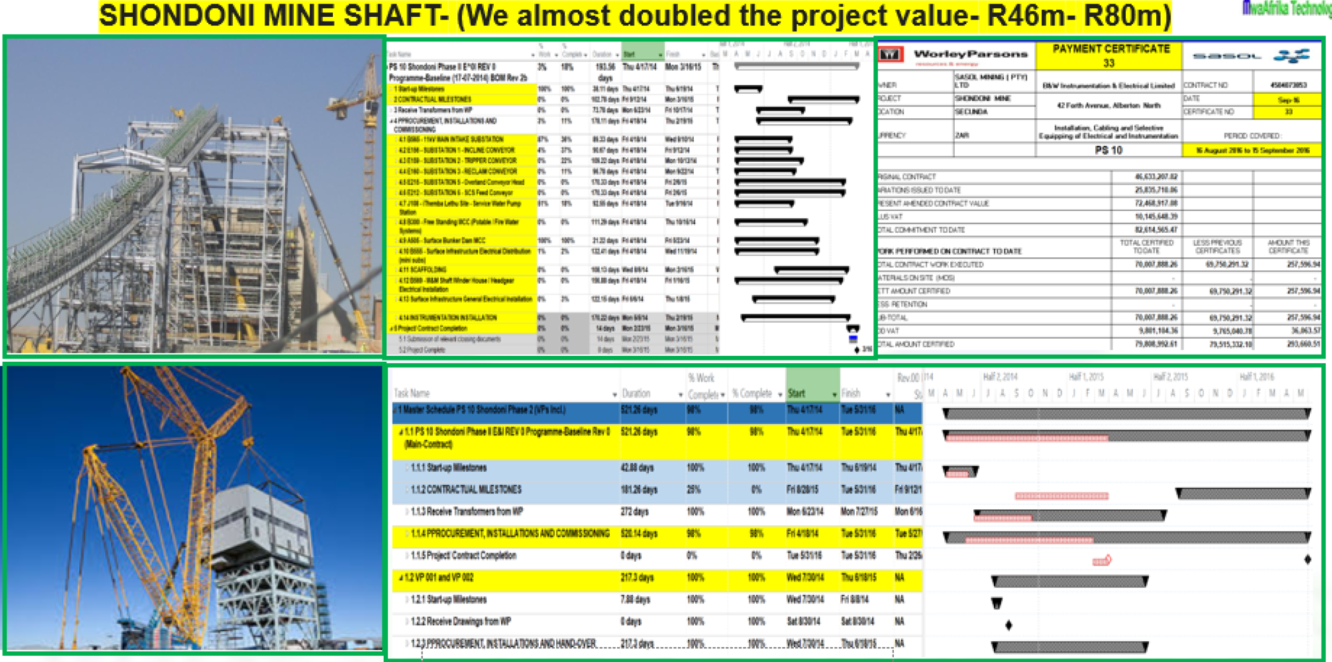Click the MwaAfrika Technology logo
The height and width of the screenshot is (662, 1332).
[x=1286, y=8]
